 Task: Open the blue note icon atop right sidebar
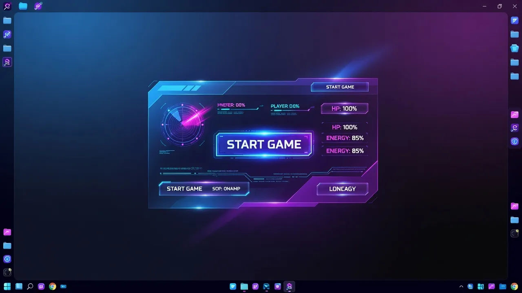click(x=515, y=20)
